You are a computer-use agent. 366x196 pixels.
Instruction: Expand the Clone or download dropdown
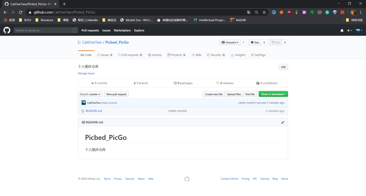pyautogui.click(x=273, y=94)
